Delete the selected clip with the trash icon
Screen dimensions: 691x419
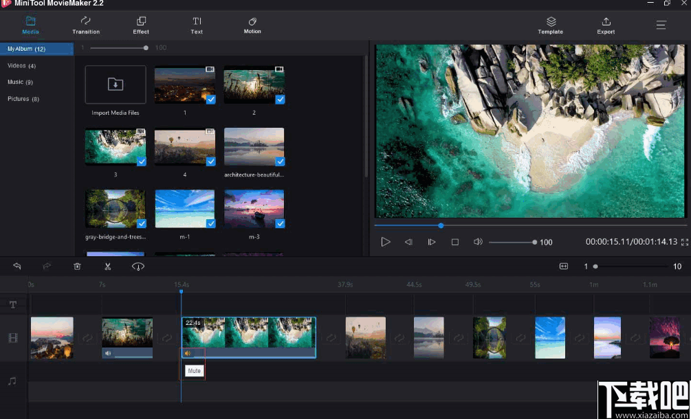(x=77, y=266)
